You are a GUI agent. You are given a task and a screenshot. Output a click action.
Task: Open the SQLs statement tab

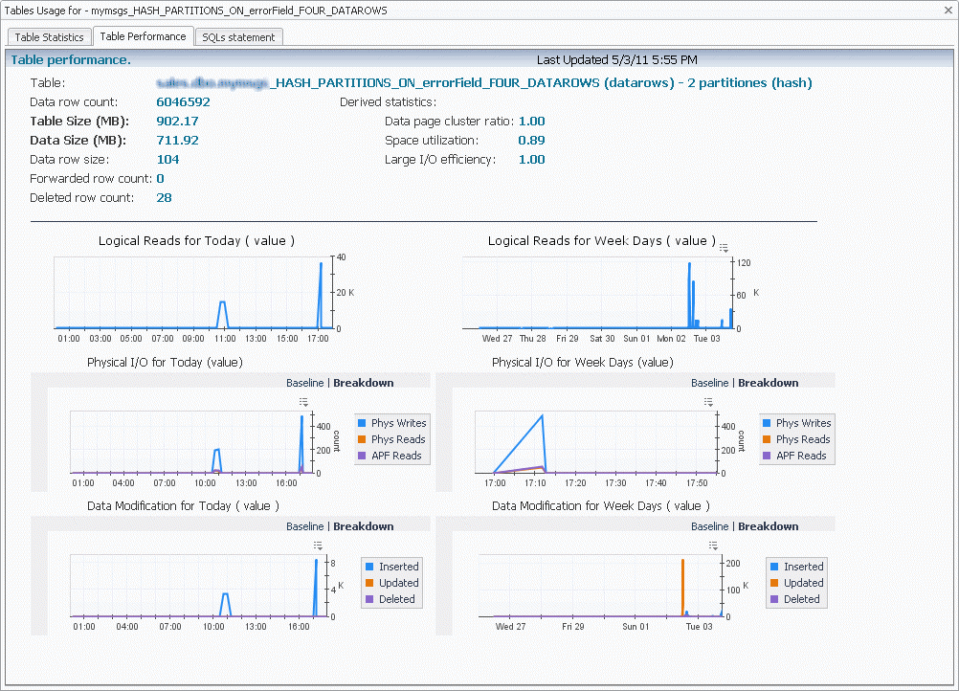click(238, 37)
